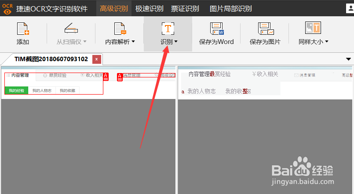Click the 识别 text recognition icon
The width and height of the screenshot is (354, 194).
[x=168, y=29]
